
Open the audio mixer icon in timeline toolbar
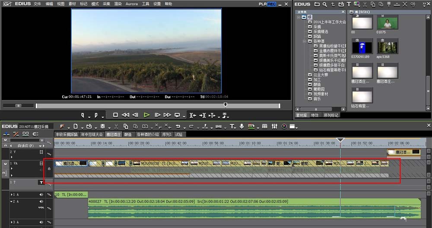point(275,126)
